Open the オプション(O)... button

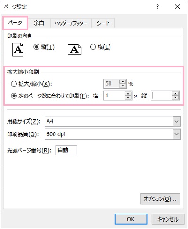160,199
